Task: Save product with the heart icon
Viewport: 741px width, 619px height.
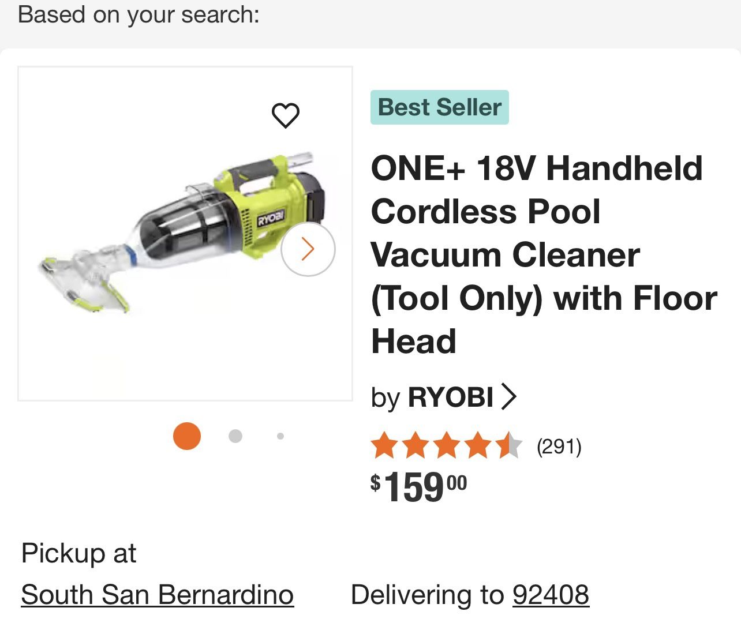Action: 285,115
